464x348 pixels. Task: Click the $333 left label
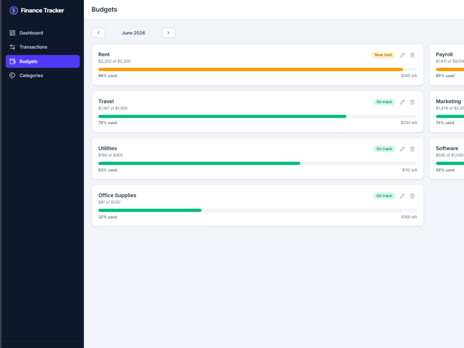coord(409,123)
